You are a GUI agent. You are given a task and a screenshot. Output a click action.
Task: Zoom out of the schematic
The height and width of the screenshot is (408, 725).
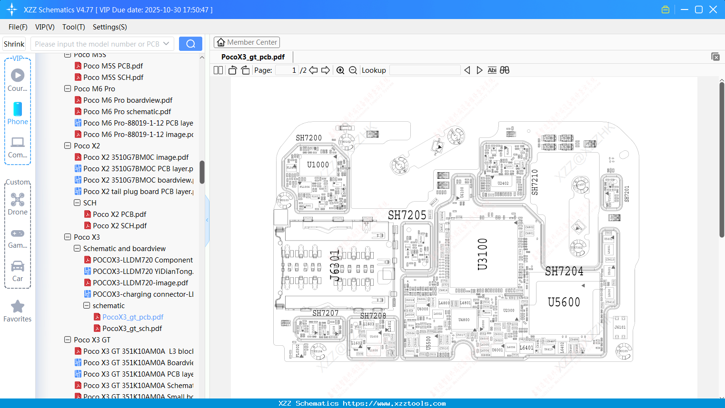352,70
